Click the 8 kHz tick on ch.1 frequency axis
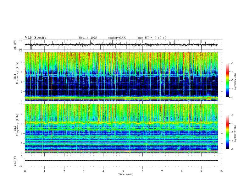 tap(22, 62)
